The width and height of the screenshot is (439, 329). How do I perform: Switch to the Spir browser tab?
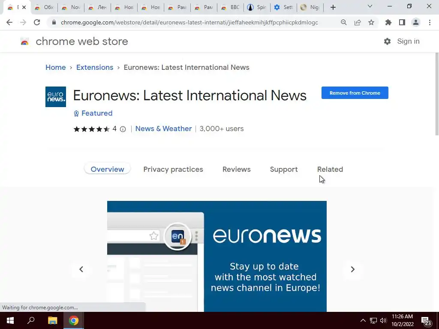[257, 7]
